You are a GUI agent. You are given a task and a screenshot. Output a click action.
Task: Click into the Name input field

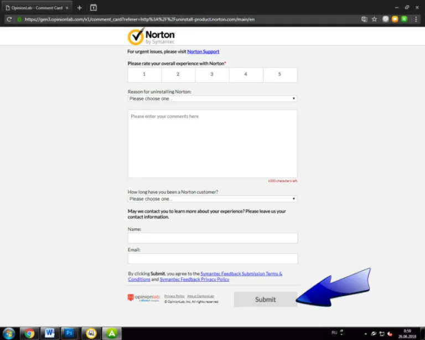pyautogui.click(x=212, y=238)
